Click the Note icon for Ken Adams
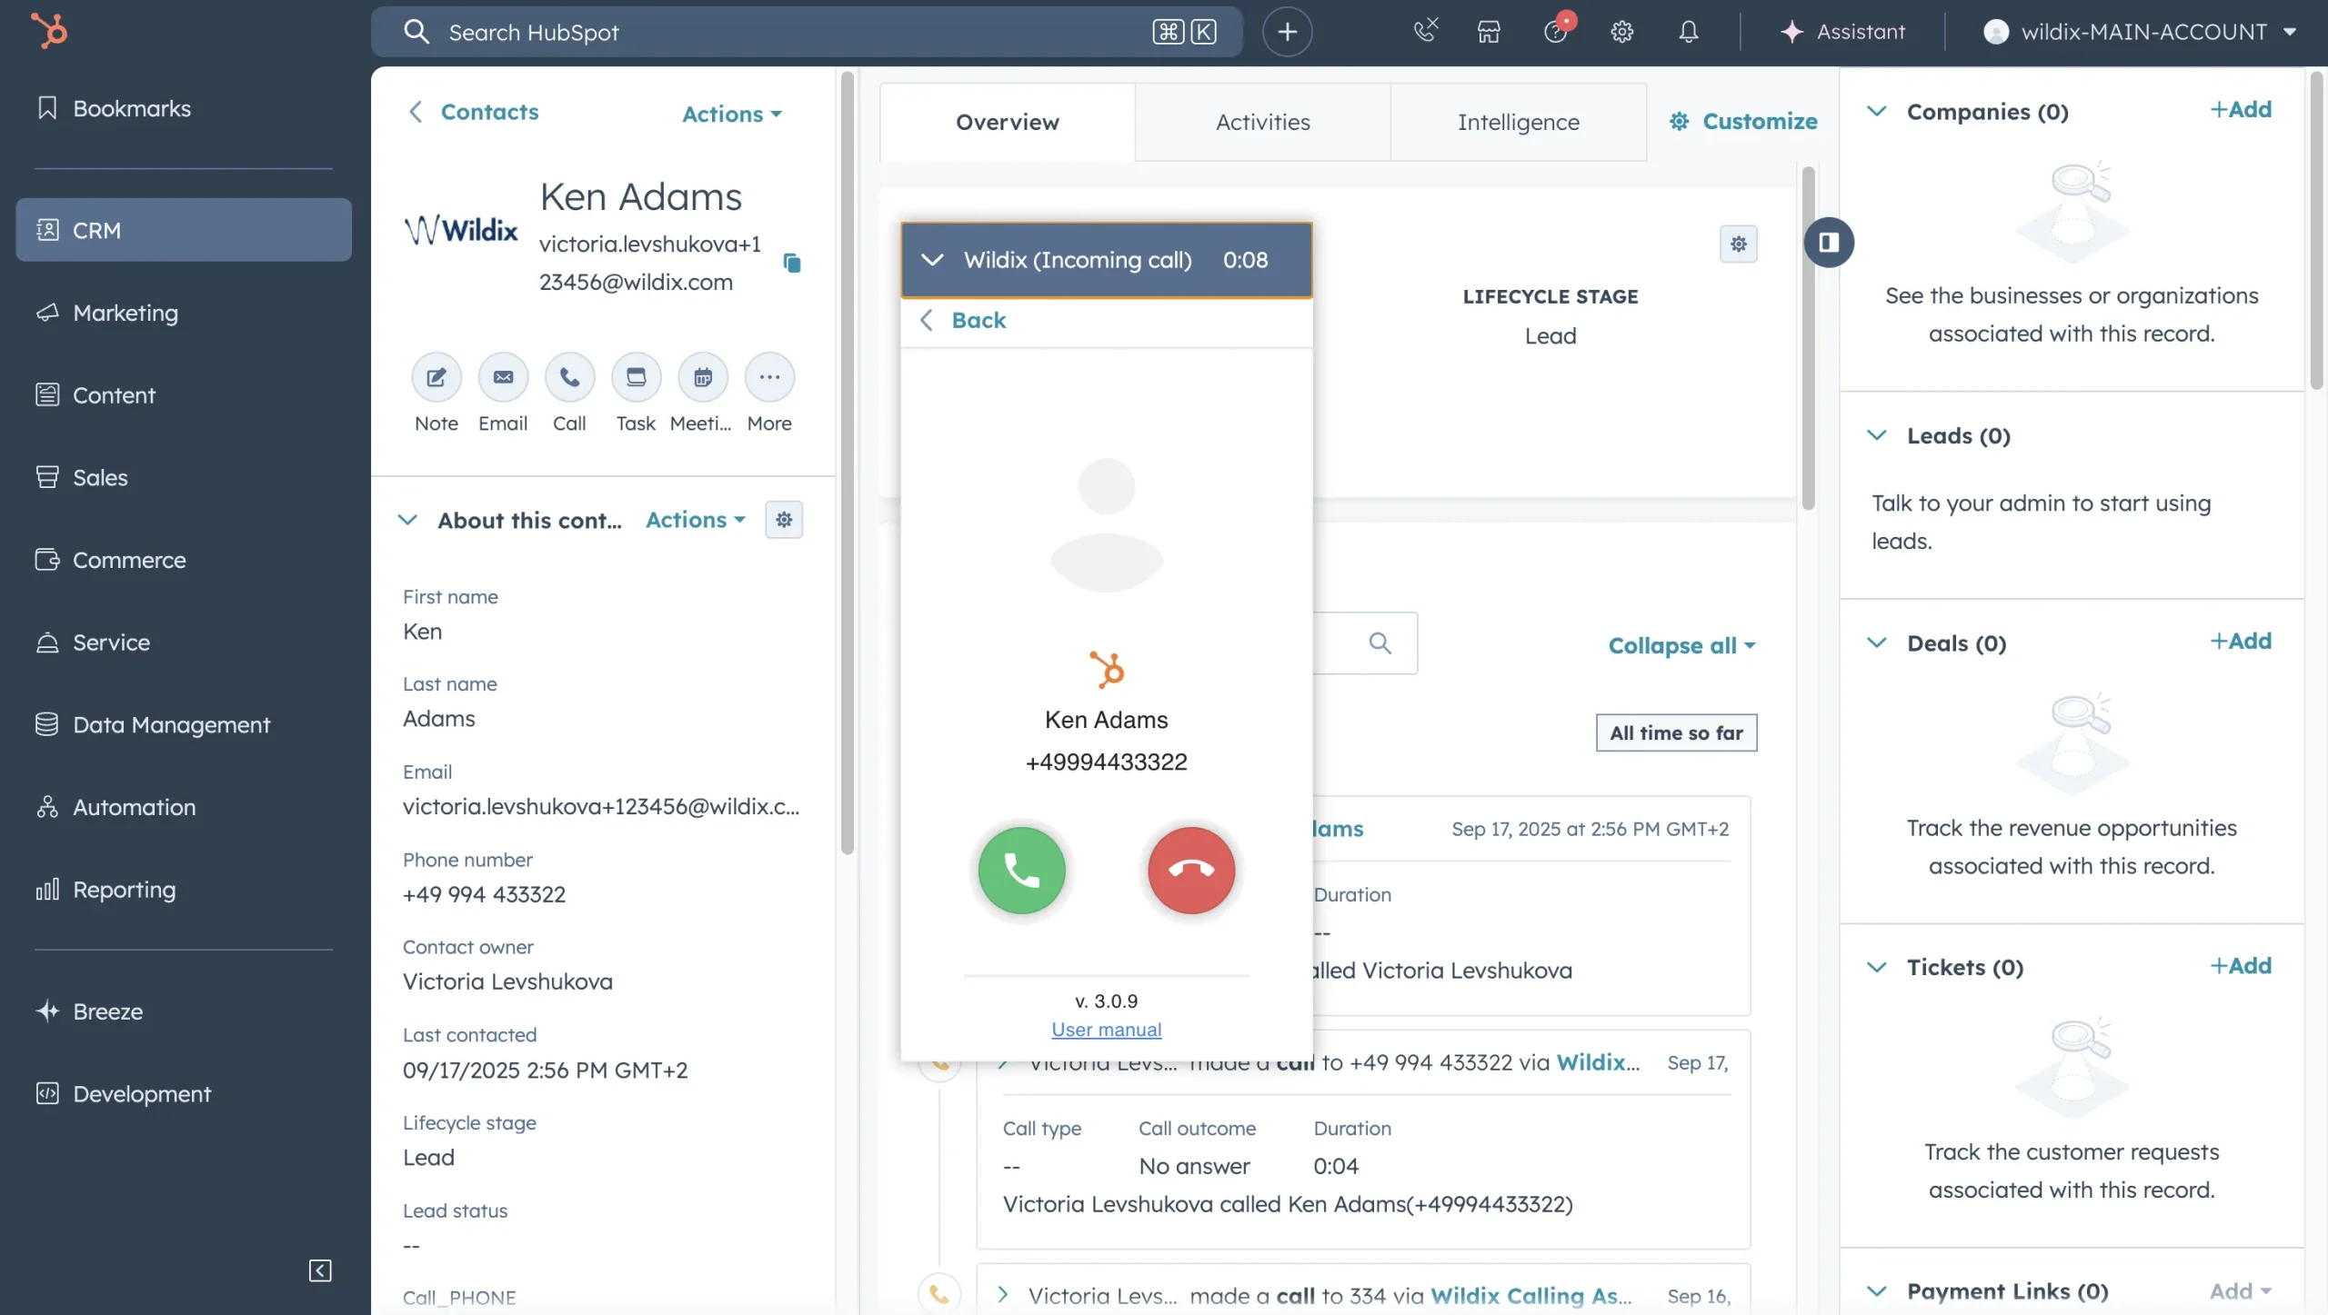The width and height of the screenshot is (2328, 1315). 436,377
